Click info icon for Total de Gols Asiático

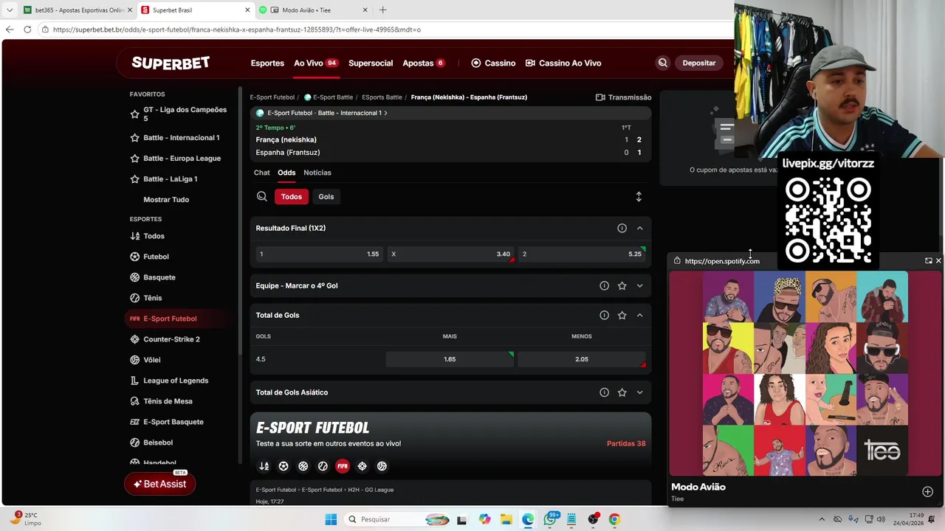(604, 392)
